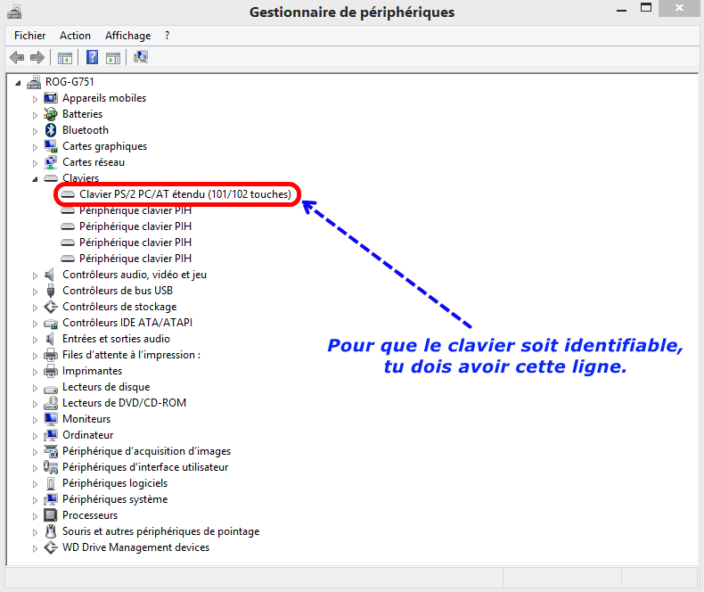Screen dimensions: 704x592
Task: Click the Imprimantes printer icon
Action: pos(51,371)
